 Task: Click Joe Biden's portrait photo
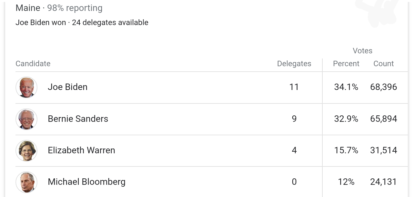(x=26, y=87)
